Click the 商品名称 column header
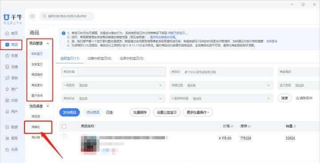The height and width of the screenshot is (163, 320). (x=88, y=126)
